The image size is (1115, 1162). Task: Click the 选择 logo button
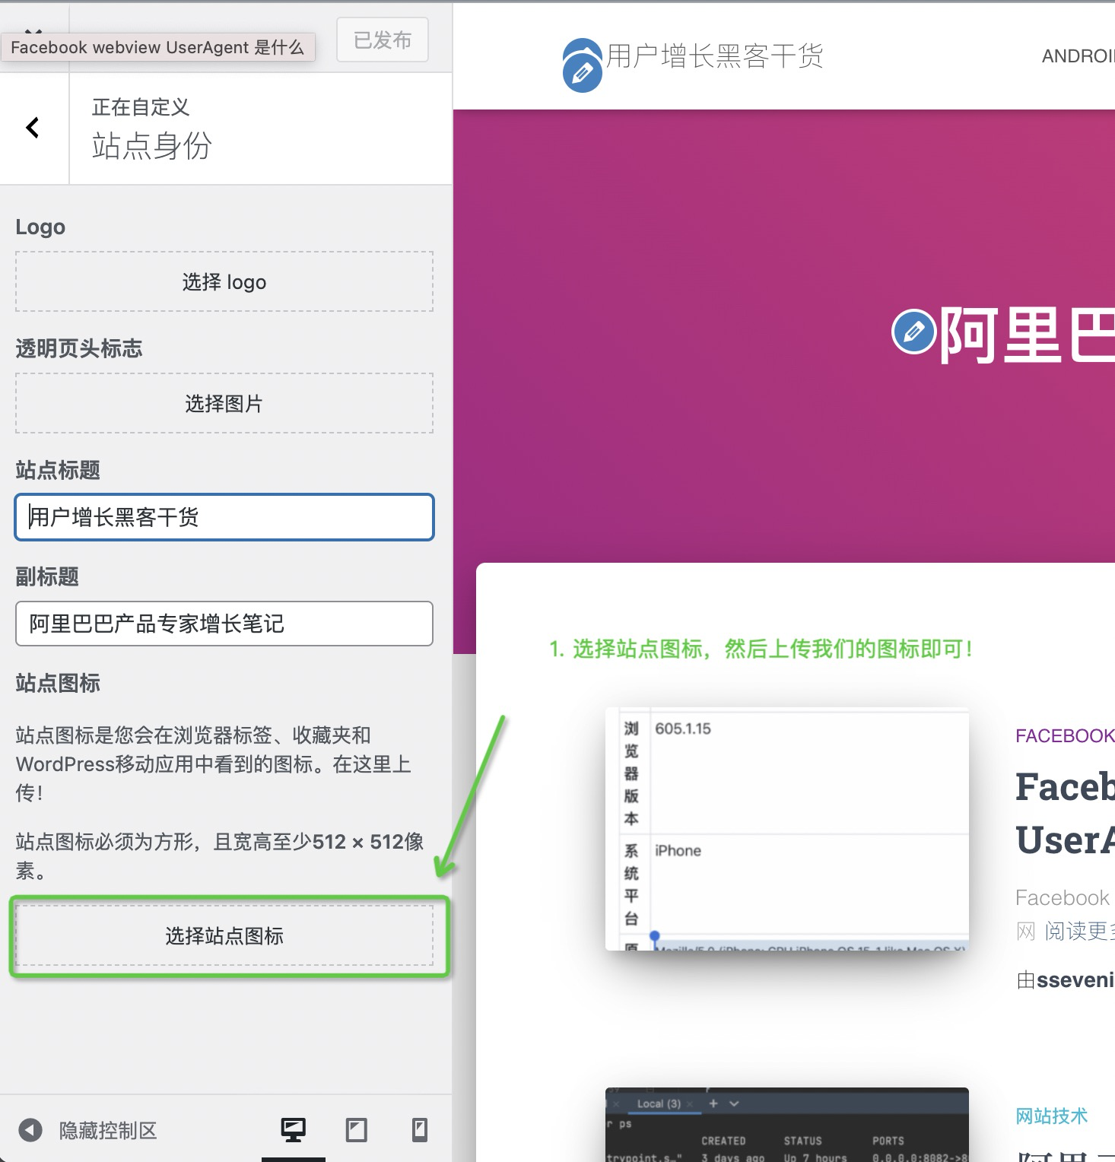click(224, 282)
